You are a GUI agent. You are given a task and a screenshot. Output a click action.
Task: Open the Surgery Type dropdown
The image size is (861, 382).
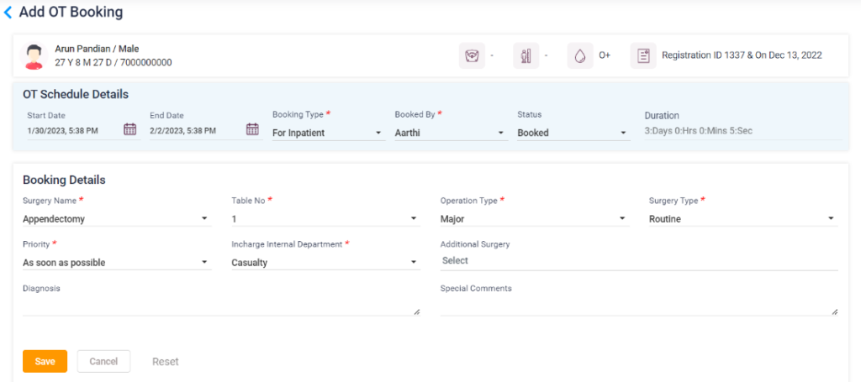coord(742,219)
